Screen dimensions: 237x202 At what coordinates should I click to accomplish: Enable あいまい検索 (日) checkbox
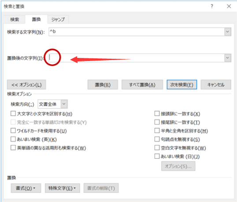pos(157,156)
